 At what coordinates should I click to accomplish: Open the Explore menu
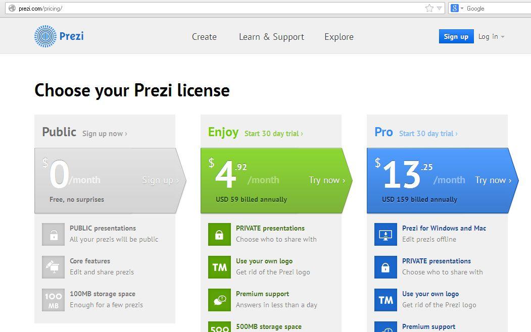point(339,36)
